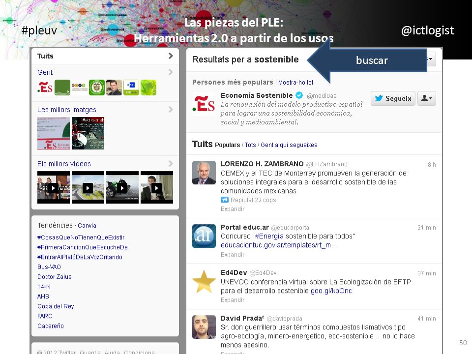Viewport: 472px width, 354px height.
Task: Click the man portrait avatar in Gent row
Action: pos(114,88)
